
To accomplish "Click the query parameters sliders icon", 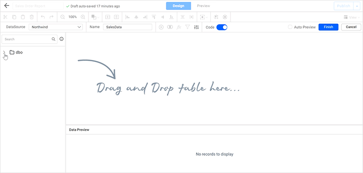I will [x=196, y=27].
